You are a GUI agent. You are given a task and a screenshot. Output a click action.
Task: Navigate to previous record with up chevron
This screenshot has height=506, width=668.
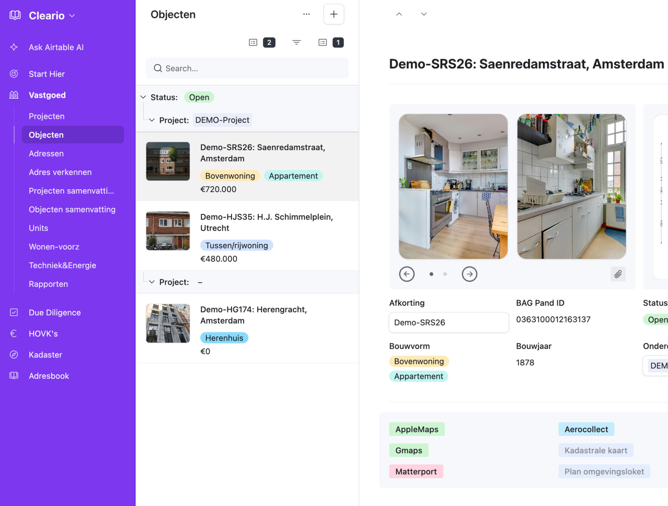click(x=399, y=14)
